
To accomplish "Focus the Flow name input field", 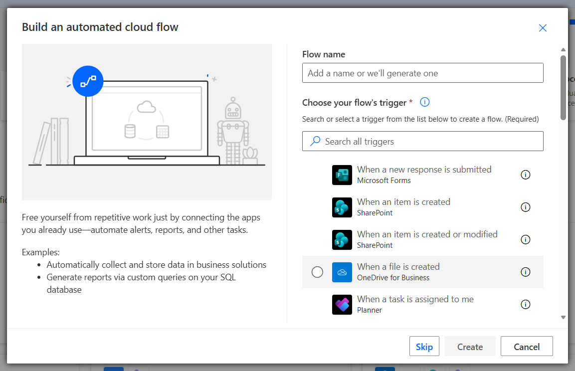I will (423, 73).
